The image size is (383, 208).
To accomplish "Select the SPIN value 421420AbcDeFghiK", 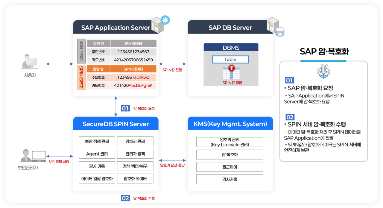I will pyautogui.click(x=133, y=86).
